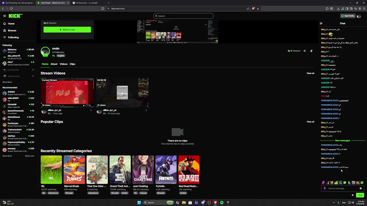Click the nndn channel avatar

tap(45, 52)
